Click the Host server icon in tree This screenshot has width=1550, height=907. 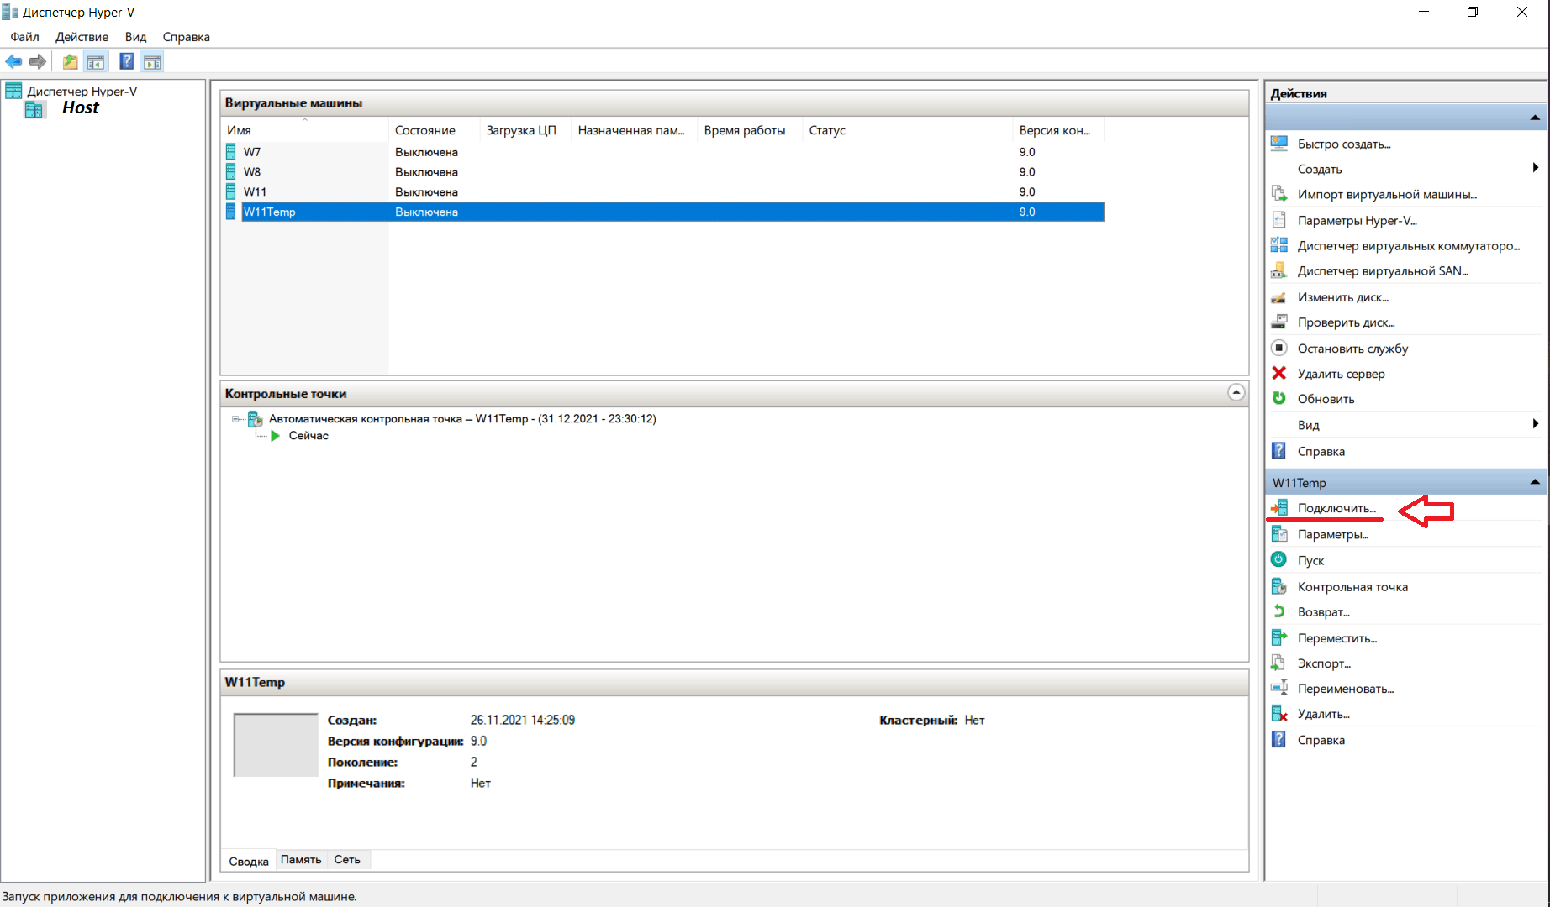[x=34, y=109]
